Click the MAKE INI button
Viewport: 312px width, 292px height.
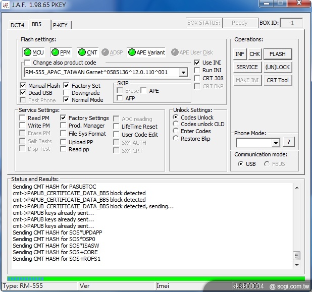247,80
